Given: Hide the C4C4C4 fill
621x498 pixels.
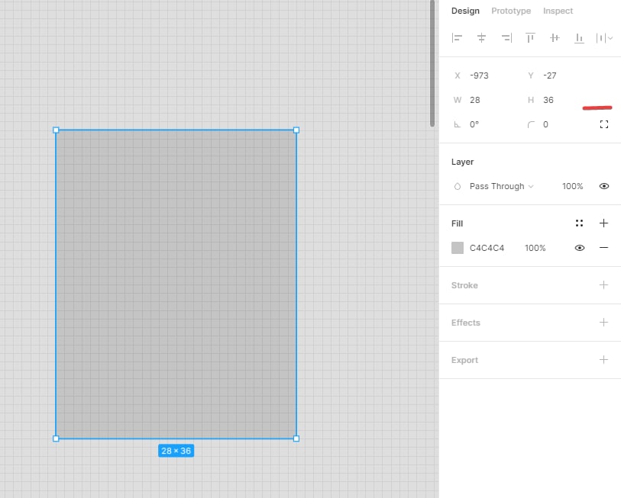Looking at the screenshot, I should 580,248.
